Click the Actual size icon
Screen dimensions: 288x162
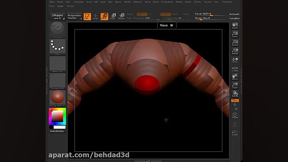[235, 43]
